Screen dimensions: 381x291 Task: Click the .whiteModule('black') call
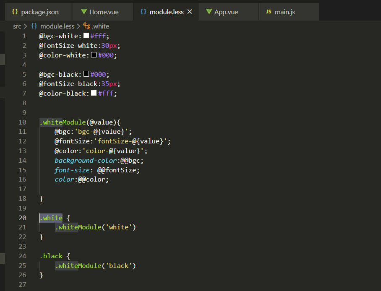tap(95, 266)
